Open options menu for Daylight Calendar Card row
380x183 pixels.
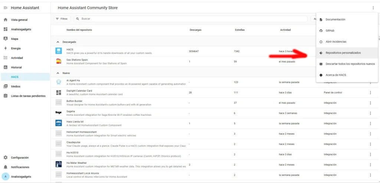[x=370, y=92]
